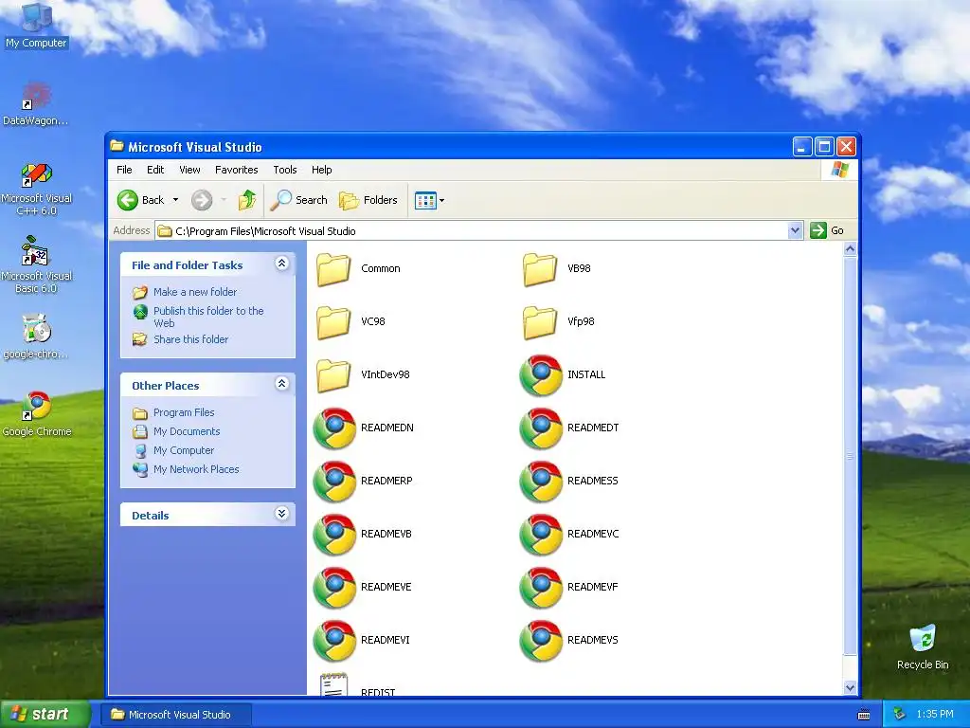Screen dimensions: 970x728
Task: Select DataWagon desktop shortcut
Action: (36, 103)
